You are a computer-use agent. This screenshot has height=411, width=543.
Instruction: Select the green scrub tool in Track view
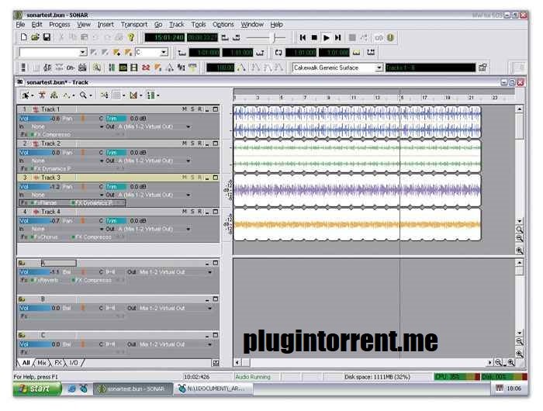[54, 95]
